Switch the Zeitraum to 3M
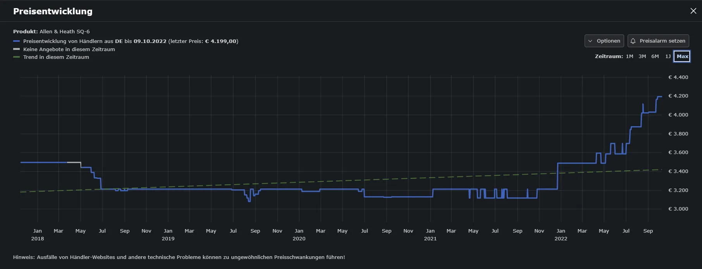The image size is (702, 269). [642, 57]
